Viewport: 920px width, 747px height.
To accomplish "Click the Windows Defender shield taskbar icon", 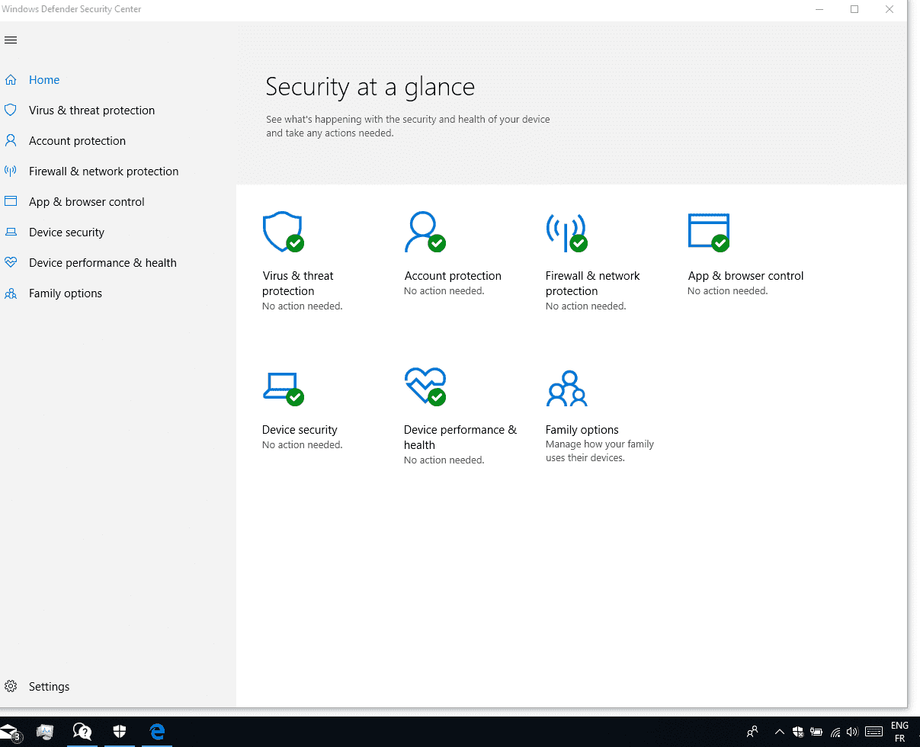I will pos(120,733).
